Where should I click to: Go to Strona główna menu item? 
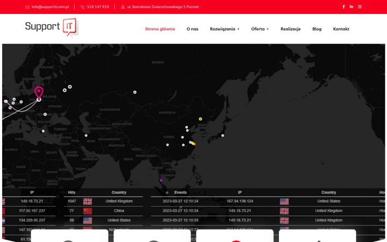pyautogui.click(x=160, y=29)
